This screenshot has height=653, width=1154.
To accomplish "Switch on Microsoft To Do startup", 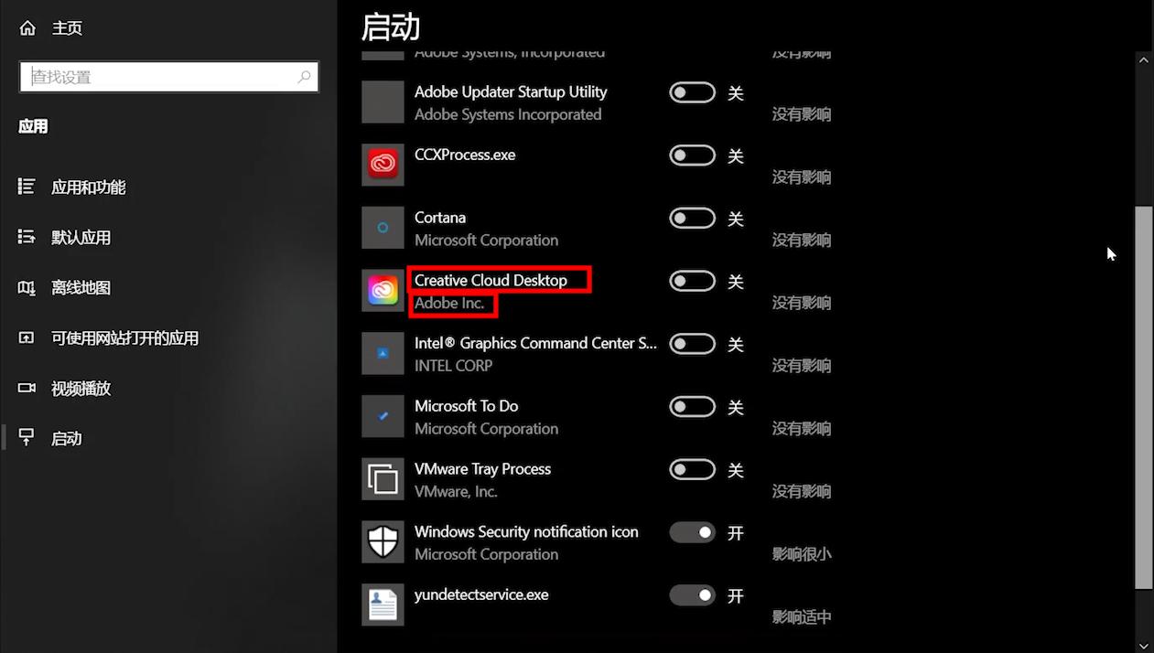I will coord(692,406).
